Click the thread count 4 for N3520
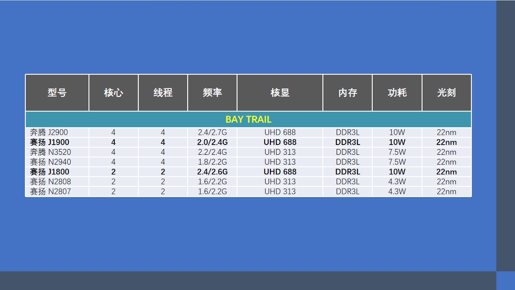 pyautogui.click(x=163, y=152)
